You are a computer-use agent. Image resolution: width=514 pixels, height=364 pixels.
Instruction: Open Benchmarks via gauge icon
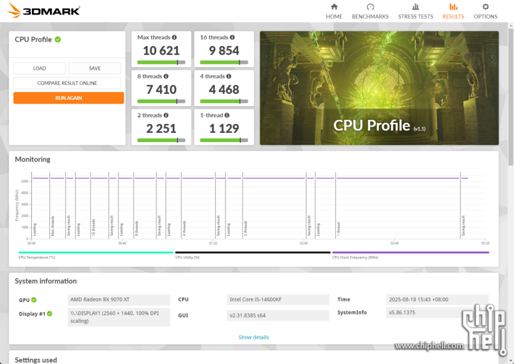[370, 7]
